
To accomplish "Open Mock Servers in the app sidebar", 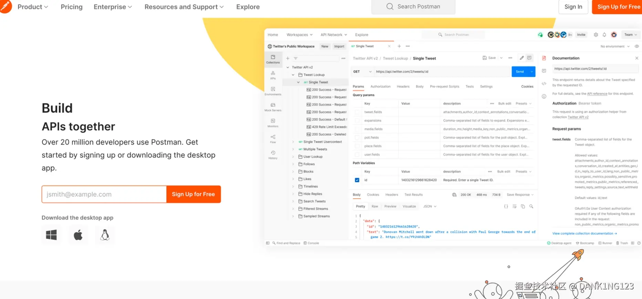I will coord(273,107).
